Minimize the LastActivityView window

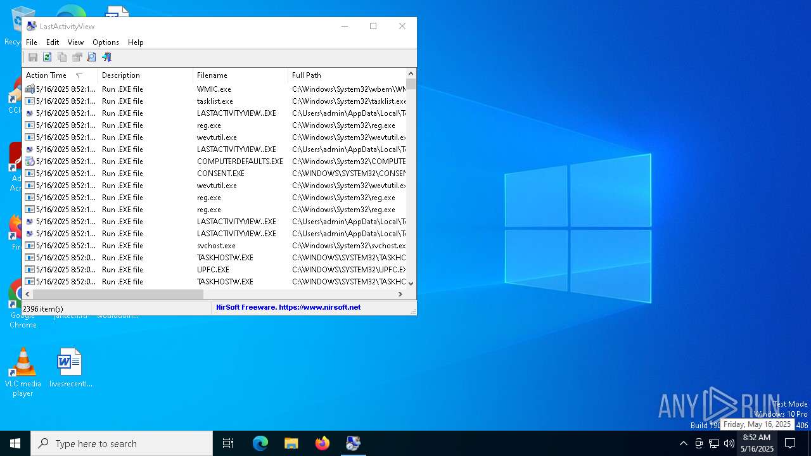coord(345,26)
